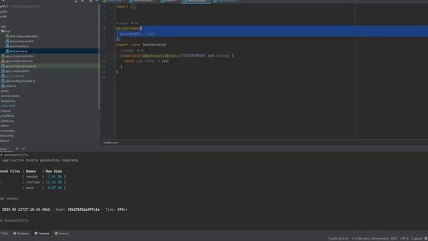428x241 pixels.
Task: Click the project tree vertical scrollbar
Action: [99, 58]
